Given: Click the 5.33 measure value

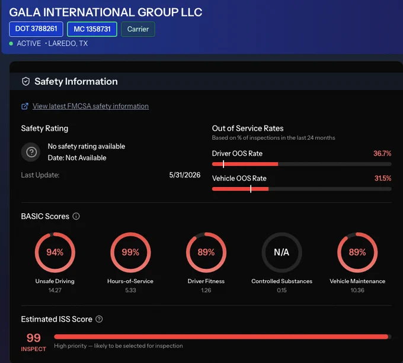Looking at the screenshot, I should [x=130, y=290].
